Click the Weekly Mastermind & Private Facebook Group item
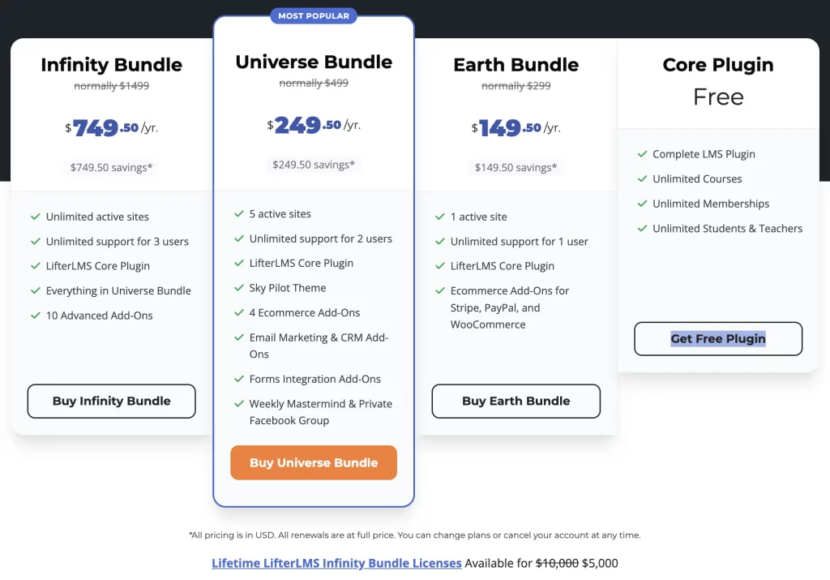830x580 pixels. pos(321,412)
